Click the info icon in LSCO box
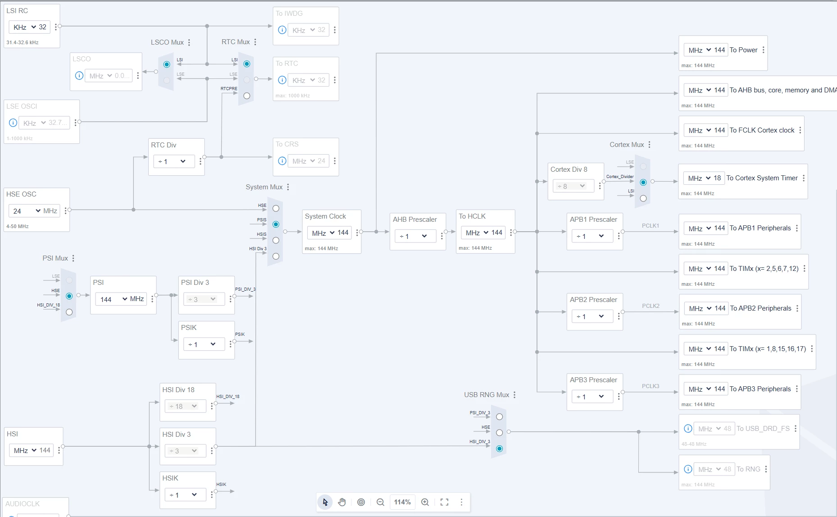 point(79,76)
